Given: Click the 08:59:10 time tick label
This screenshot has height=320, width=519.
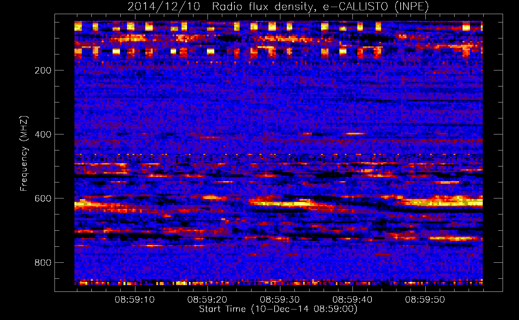Looking at the screenshot, I should (x=135, y=300).
